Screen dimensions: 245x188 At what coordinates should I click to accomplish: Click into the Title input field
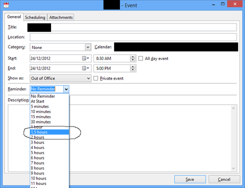pyautogui.click(x=132, y=27)
